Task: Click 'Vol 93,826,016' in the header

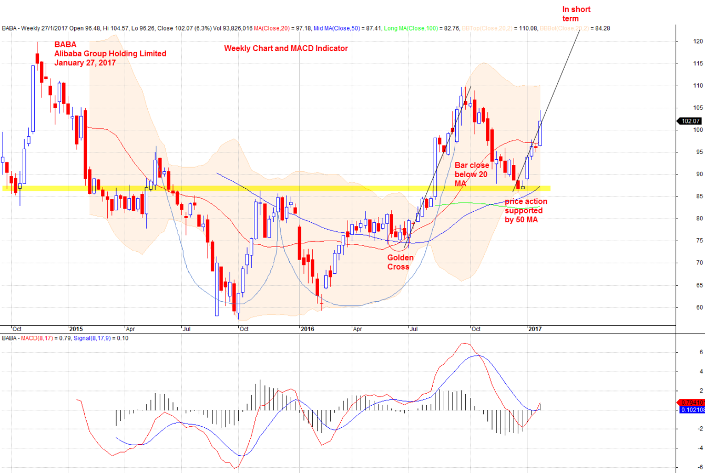Action: [233, 28]
